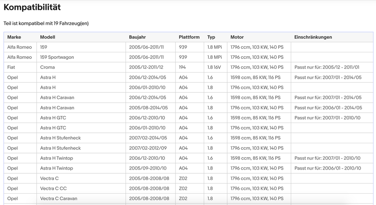Select 'Astra H Caravan' in the 2005/08-2014/05 row
The height and width of the screenshot is (205, 376).
coord(57,108)
